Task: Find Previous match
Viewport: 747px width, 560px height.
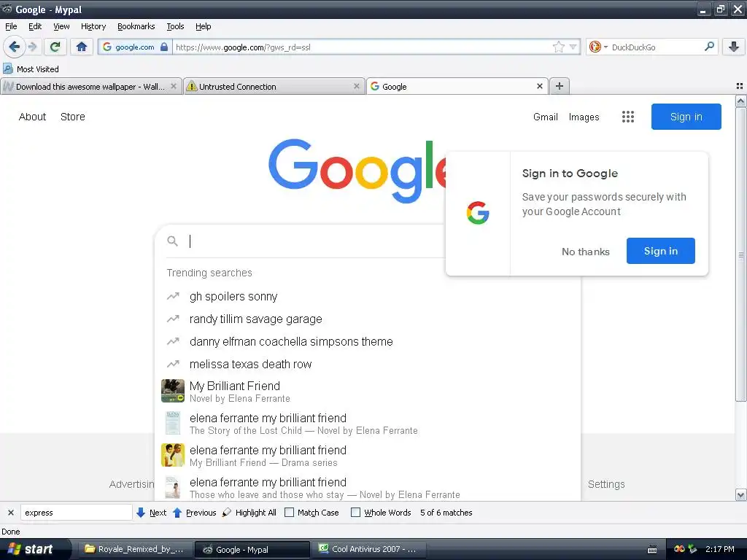Action: [x=194, y=513]
